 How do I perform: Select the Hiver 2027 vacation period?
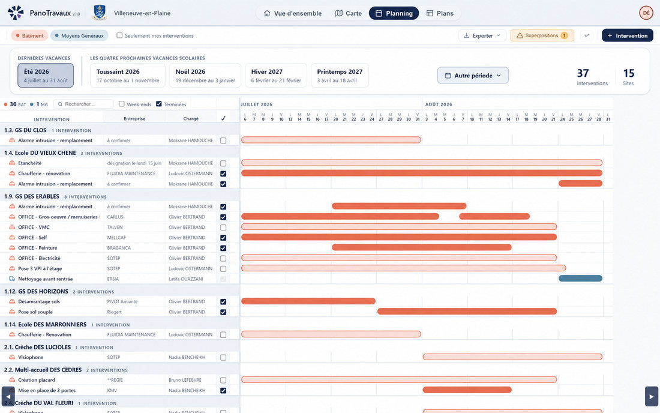point(276,76)
